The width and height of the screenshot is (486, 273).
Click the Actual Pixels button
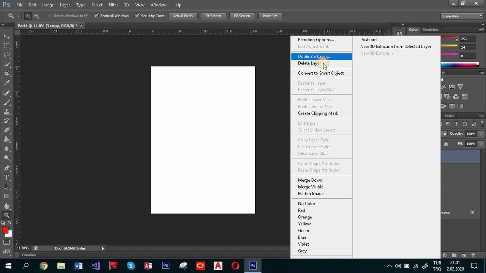(183, 16)
